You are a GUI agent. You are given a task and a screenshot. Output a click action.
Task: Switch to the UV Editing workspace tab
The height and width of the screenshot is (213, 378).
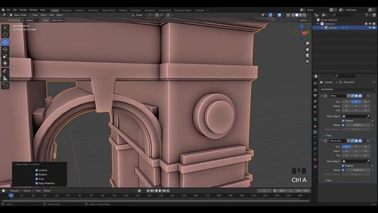click(x=93, y=11)
